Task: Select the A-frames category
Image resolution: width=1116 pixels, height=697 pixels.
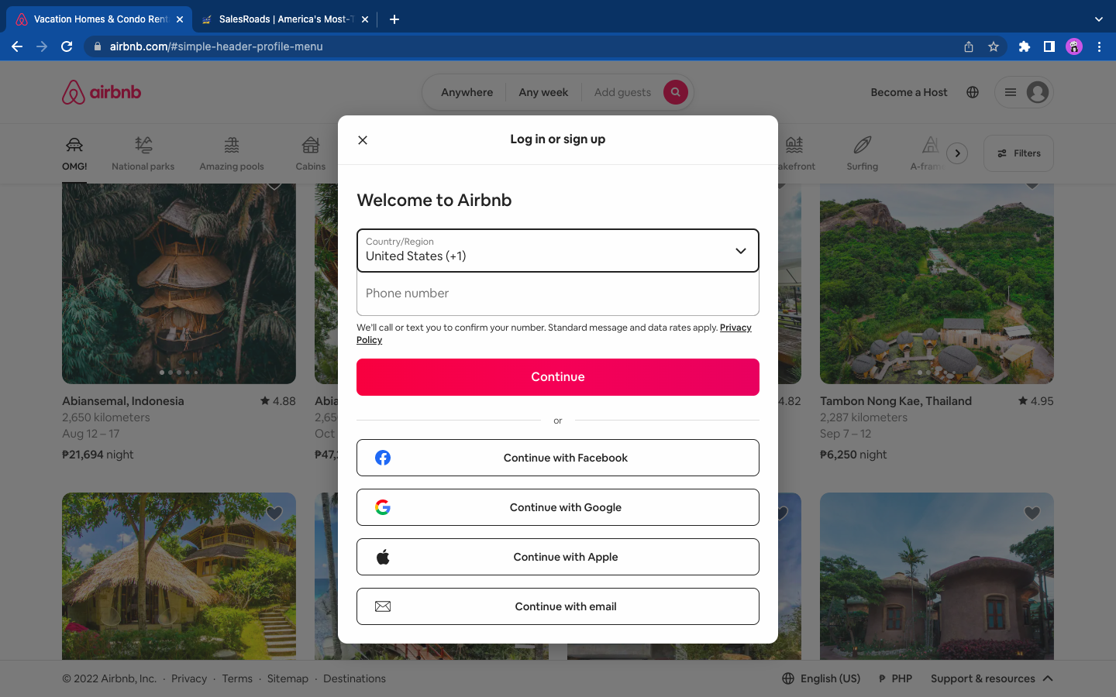Action: [927, 153]
